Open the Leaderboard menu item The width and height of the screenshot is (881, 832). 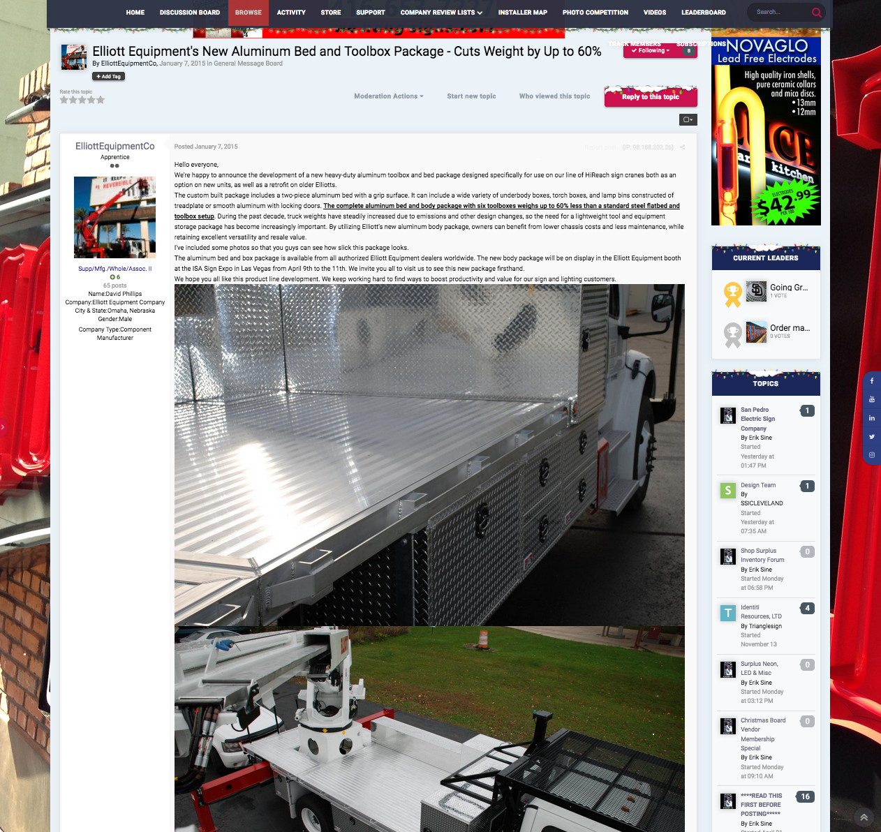pyautogui.click(x=704, y=13)
